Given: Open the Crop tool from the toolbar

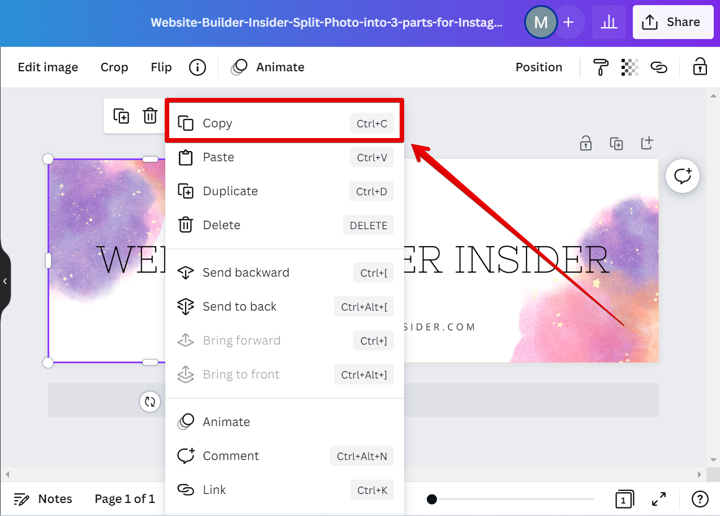Looking at the screenshot, I should (114, 67).
